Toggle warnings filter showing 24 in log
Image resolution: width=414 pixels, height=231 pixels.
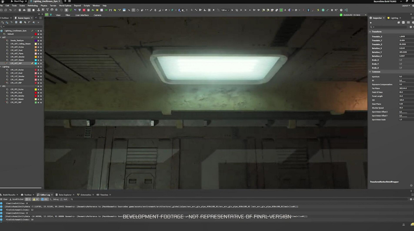pos(36,199)
